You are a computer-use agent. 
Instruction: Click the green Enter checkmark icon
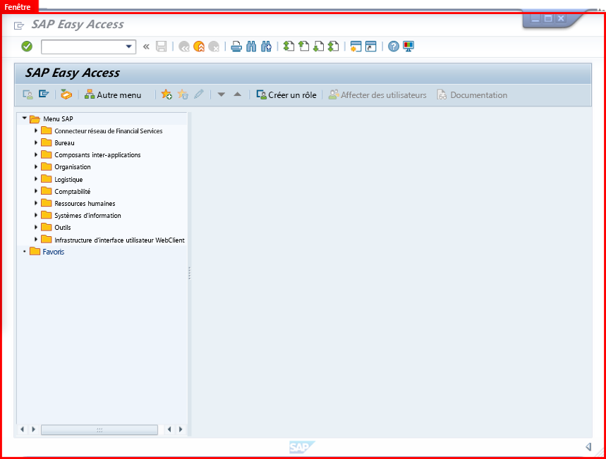point(27,47)
